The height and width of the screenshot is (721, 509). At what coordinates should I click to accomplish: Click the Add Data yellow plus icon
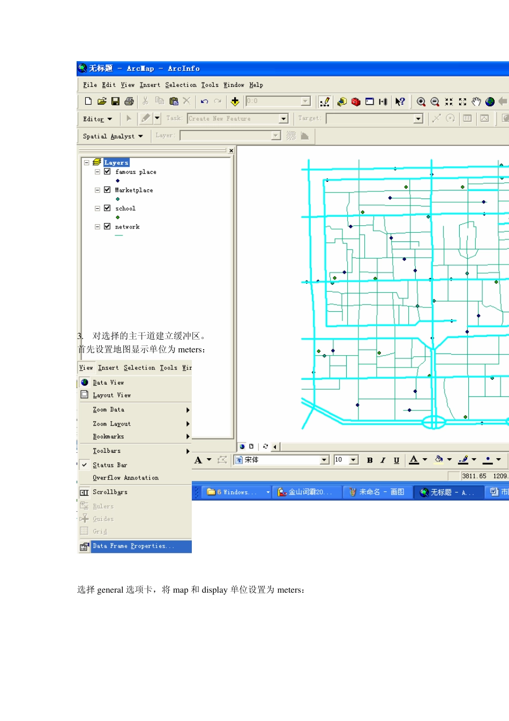tap(235, 101)
